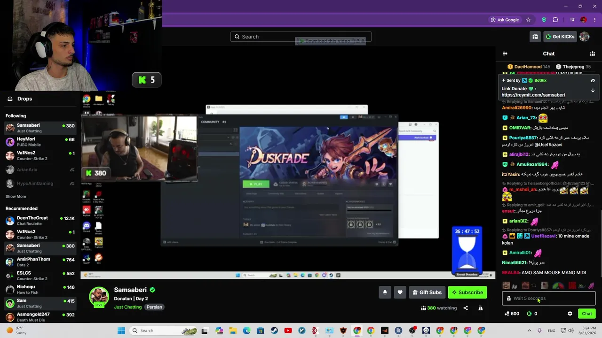Open recommended channel Sam with 415 viewers

tap(40, 303)
